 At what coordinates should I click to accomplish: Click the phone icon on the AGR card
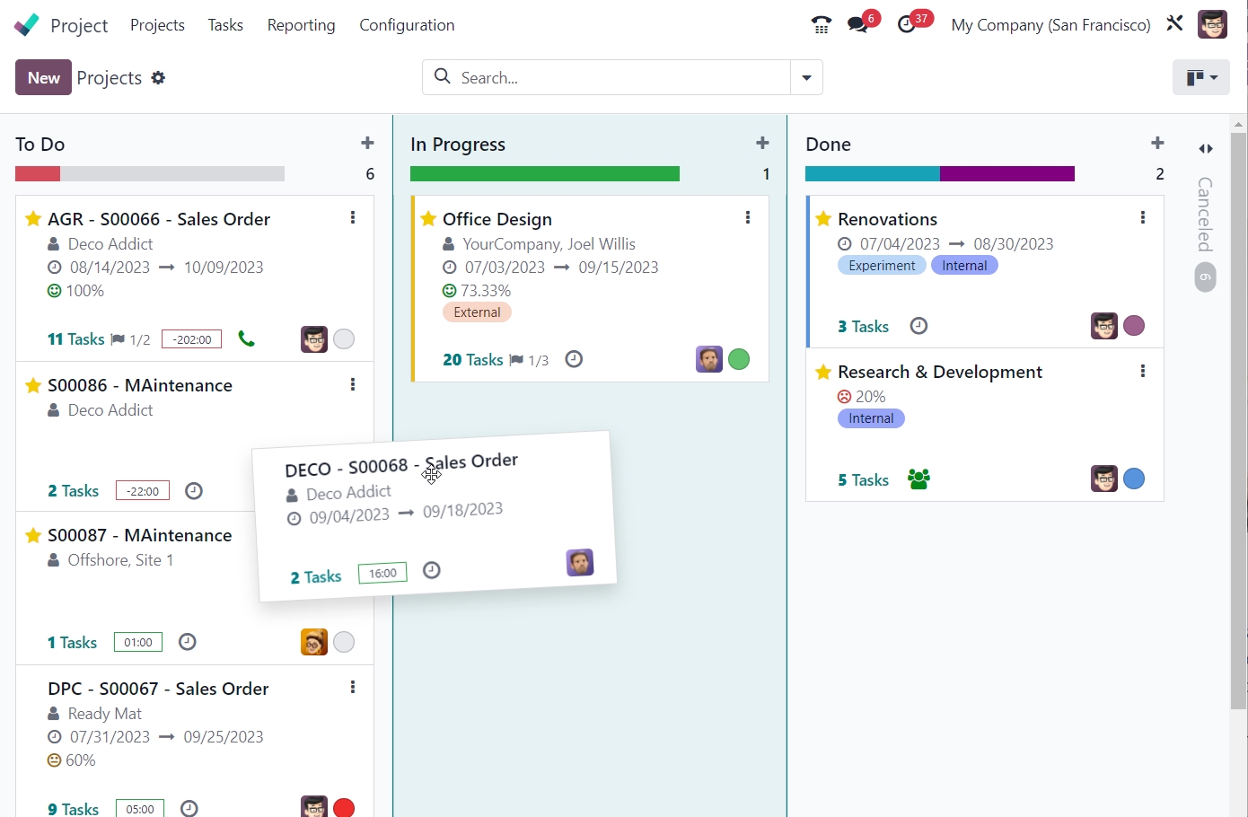247,338
